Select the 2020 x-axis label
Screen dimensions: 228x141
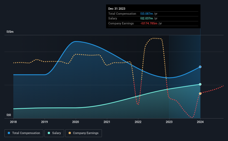coord(76,122)
